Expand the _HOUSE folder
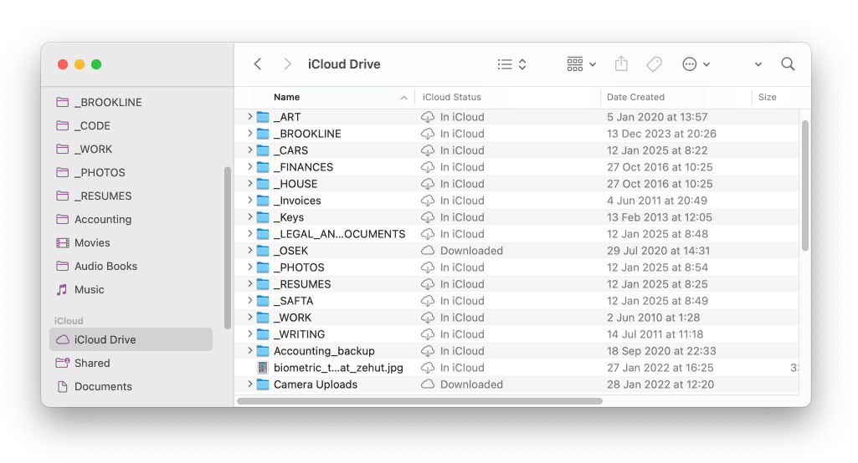 250,183
